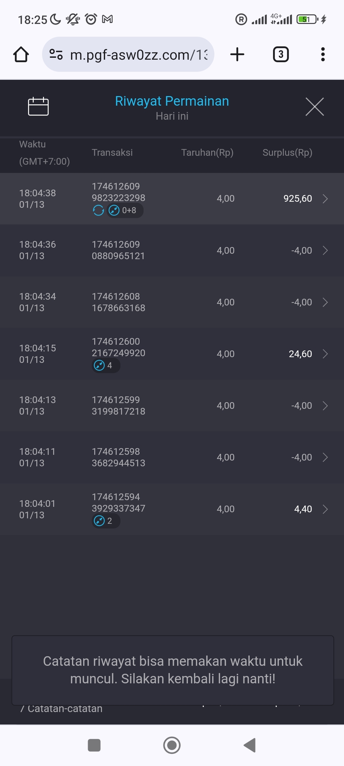Expand the 18:04:36 transaction chevron
The image size is (344, 766).
325,251
